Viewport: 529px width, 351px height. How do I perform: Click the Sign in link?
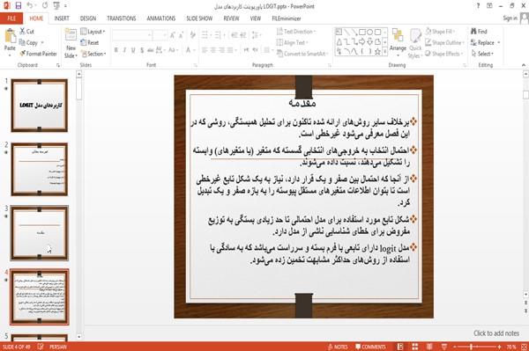coord(510,18)
